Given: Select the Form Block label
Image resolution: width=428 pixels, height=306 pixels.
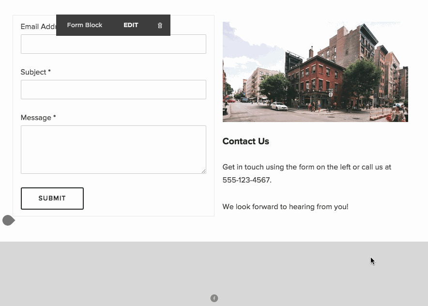Looking at the screenshot, I should coord(84,25).
